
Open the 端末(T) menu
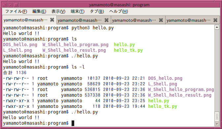point(78,11)
